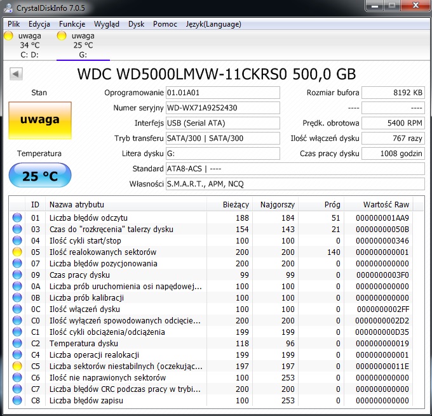This screenshot has width=432, height=416.
Task: Click the blue status dot for Temperatura dysku
Action: tap(17, 343)
